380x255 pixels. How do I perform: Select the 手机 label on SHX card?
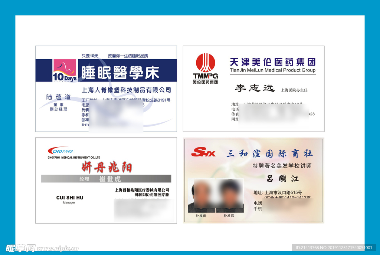[x=258, y=209]
